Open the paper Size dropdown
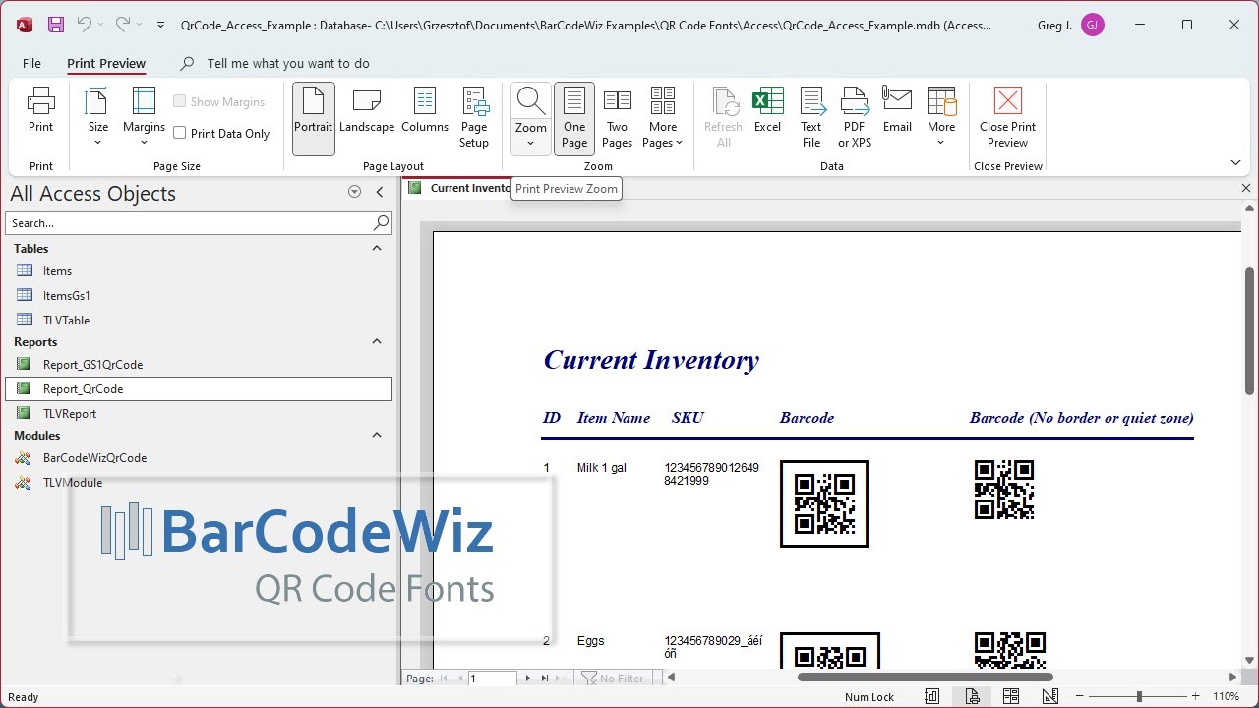Screen dimensions: 1259x708 click(98, 118)
